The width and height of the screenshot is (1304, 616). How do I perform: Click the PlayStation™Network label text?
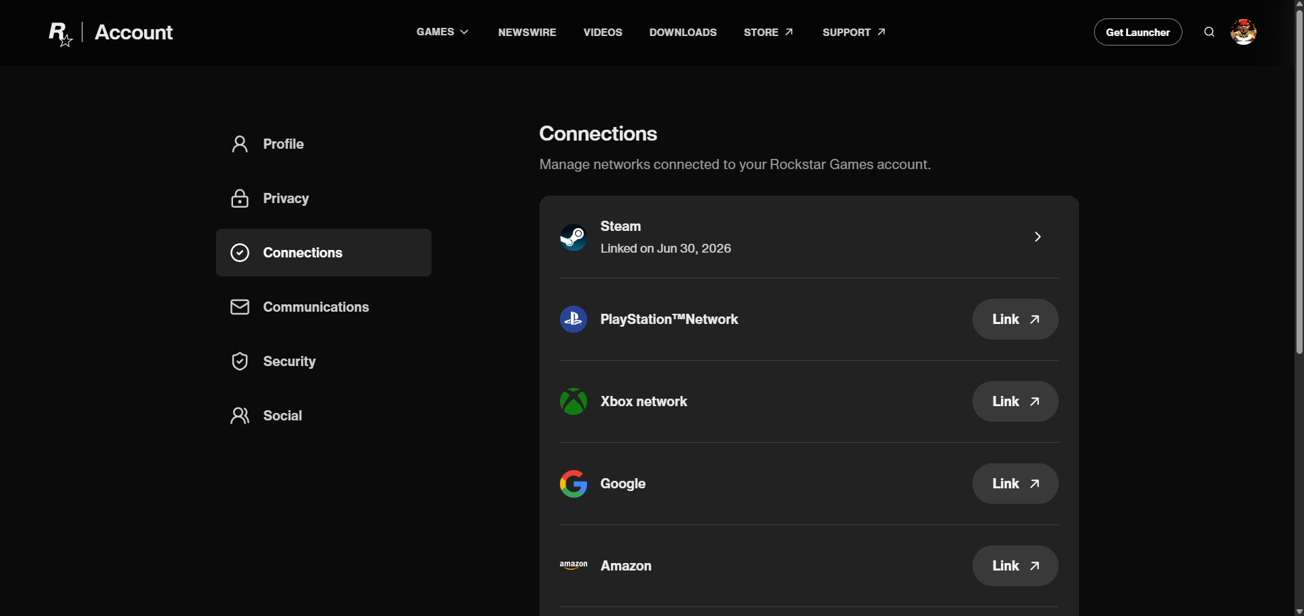pos(669,319)
